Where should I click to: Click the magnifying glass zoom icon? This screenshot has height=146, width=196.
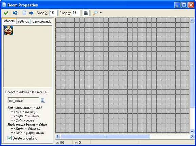pyautogui.click(x=95, y=13)
